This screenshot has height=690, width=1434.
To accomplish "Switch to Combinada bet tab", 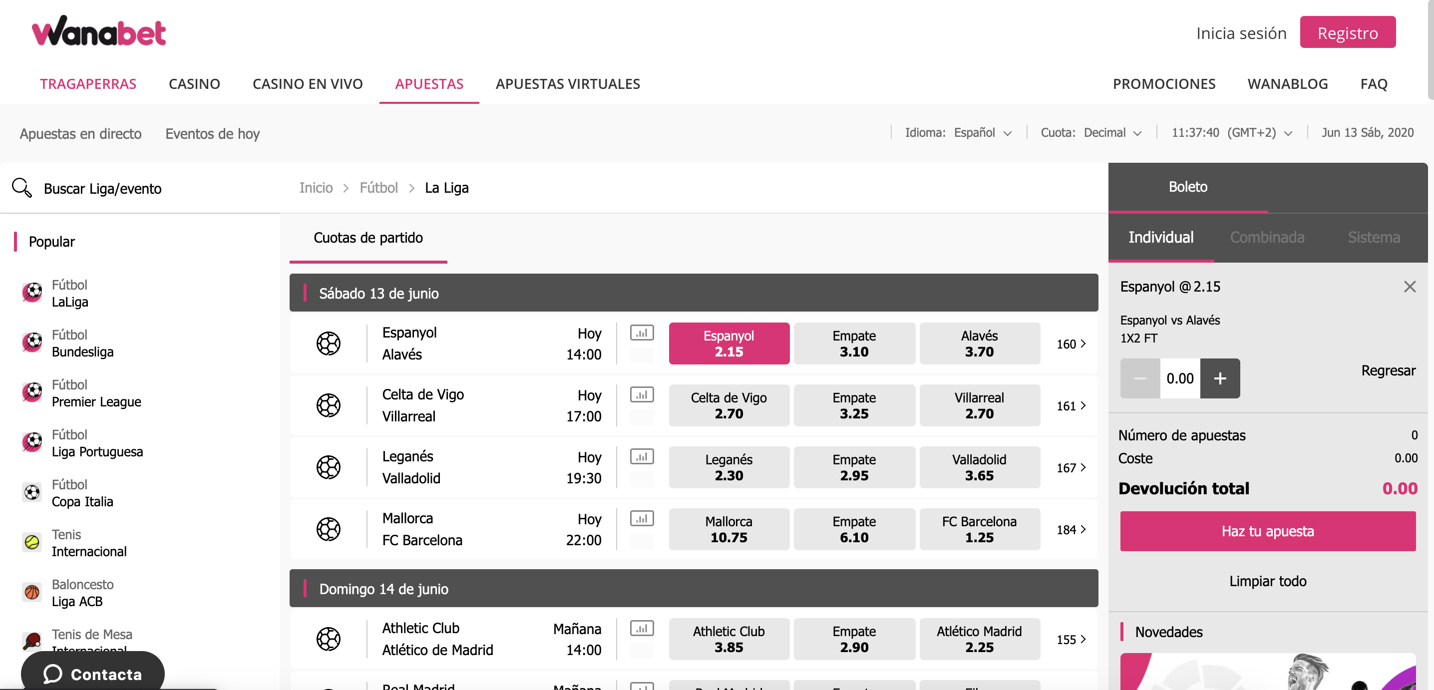I will [1267, 237].
